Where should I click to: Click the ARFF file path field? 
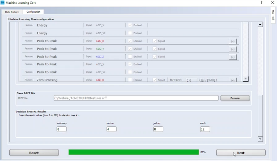pos(136,98)
